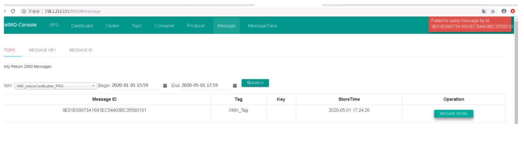The image size is (524, 142).
Task: Click the browser address bar URL
Action: (x=73, y=11)
